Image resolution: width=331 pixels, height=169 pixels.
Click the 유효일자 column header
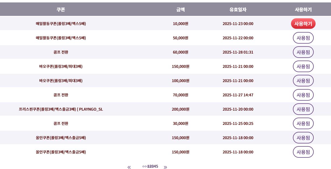(x=238, y=10)
